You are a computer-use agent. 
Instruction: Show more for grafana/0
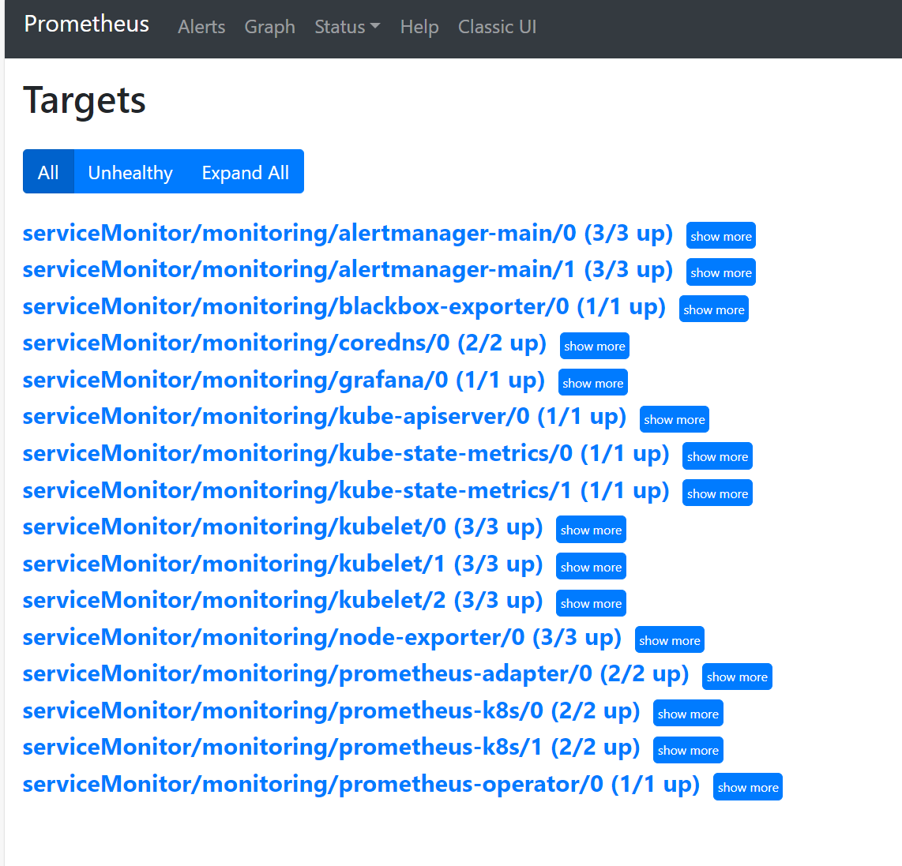coord(592,382)
